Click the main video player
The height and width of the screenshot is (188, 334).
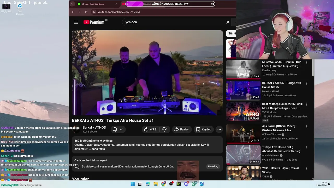click(147, 73)
